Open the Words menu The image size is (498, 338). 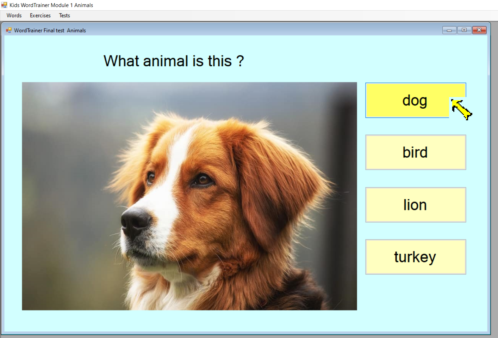pos(14,16)
